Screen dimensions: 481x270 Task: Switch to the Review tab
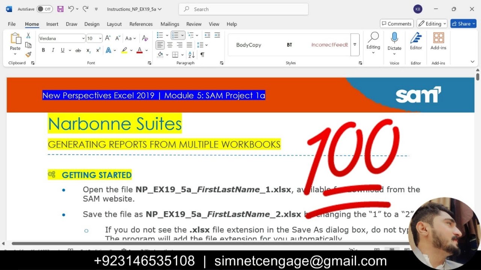tap(194, 24)
